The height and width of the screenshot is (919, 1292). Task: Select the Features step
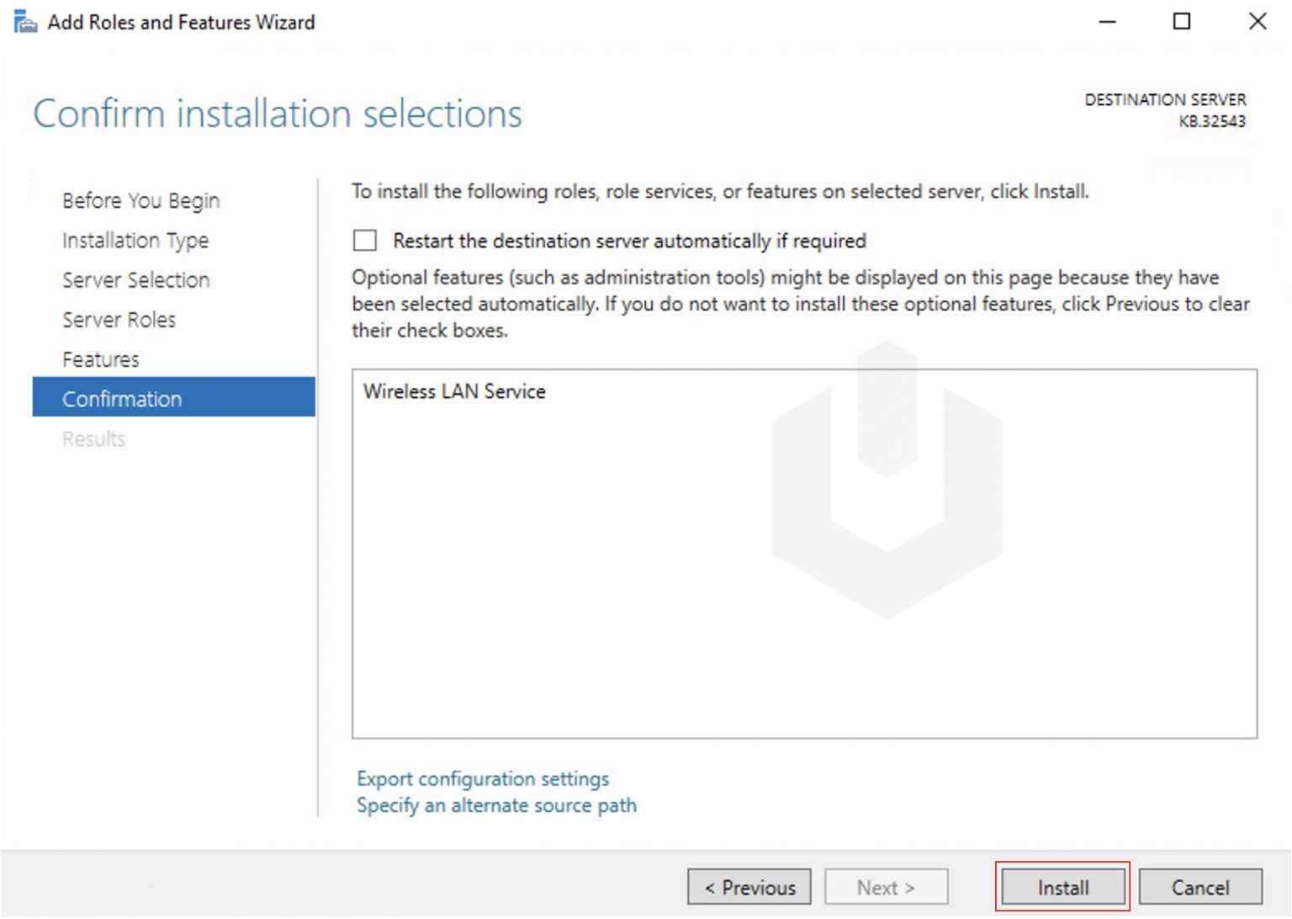tap(100, 359)
